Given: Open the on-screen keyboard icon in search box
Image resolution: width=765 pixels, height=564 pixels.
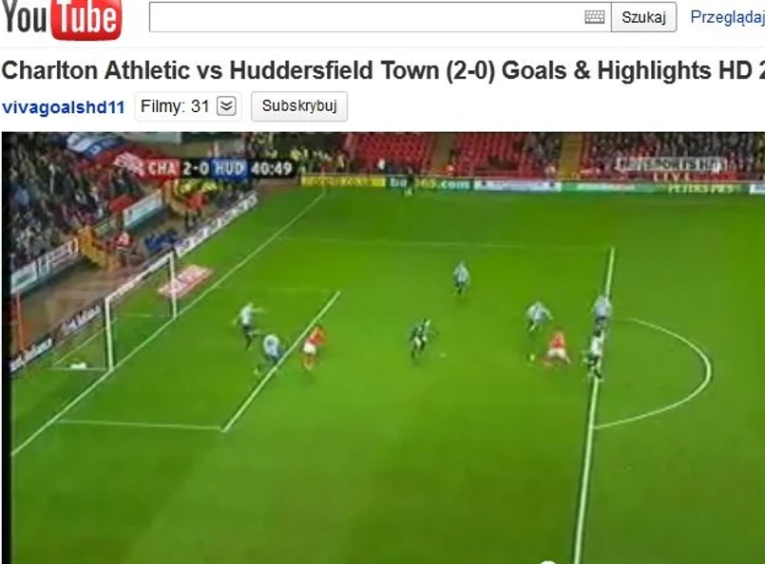Looking at the screenshot, I should (x=594, y=17).
